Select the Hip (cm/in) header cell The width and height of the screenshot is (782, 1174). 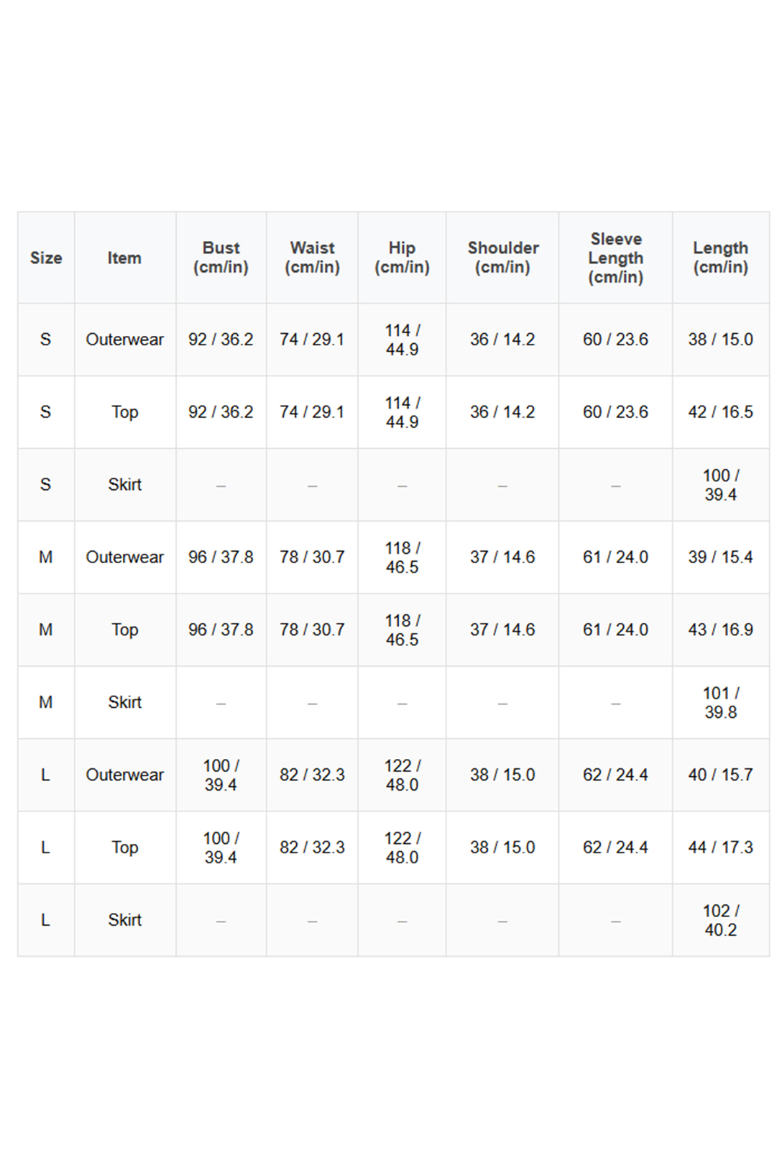402,258
